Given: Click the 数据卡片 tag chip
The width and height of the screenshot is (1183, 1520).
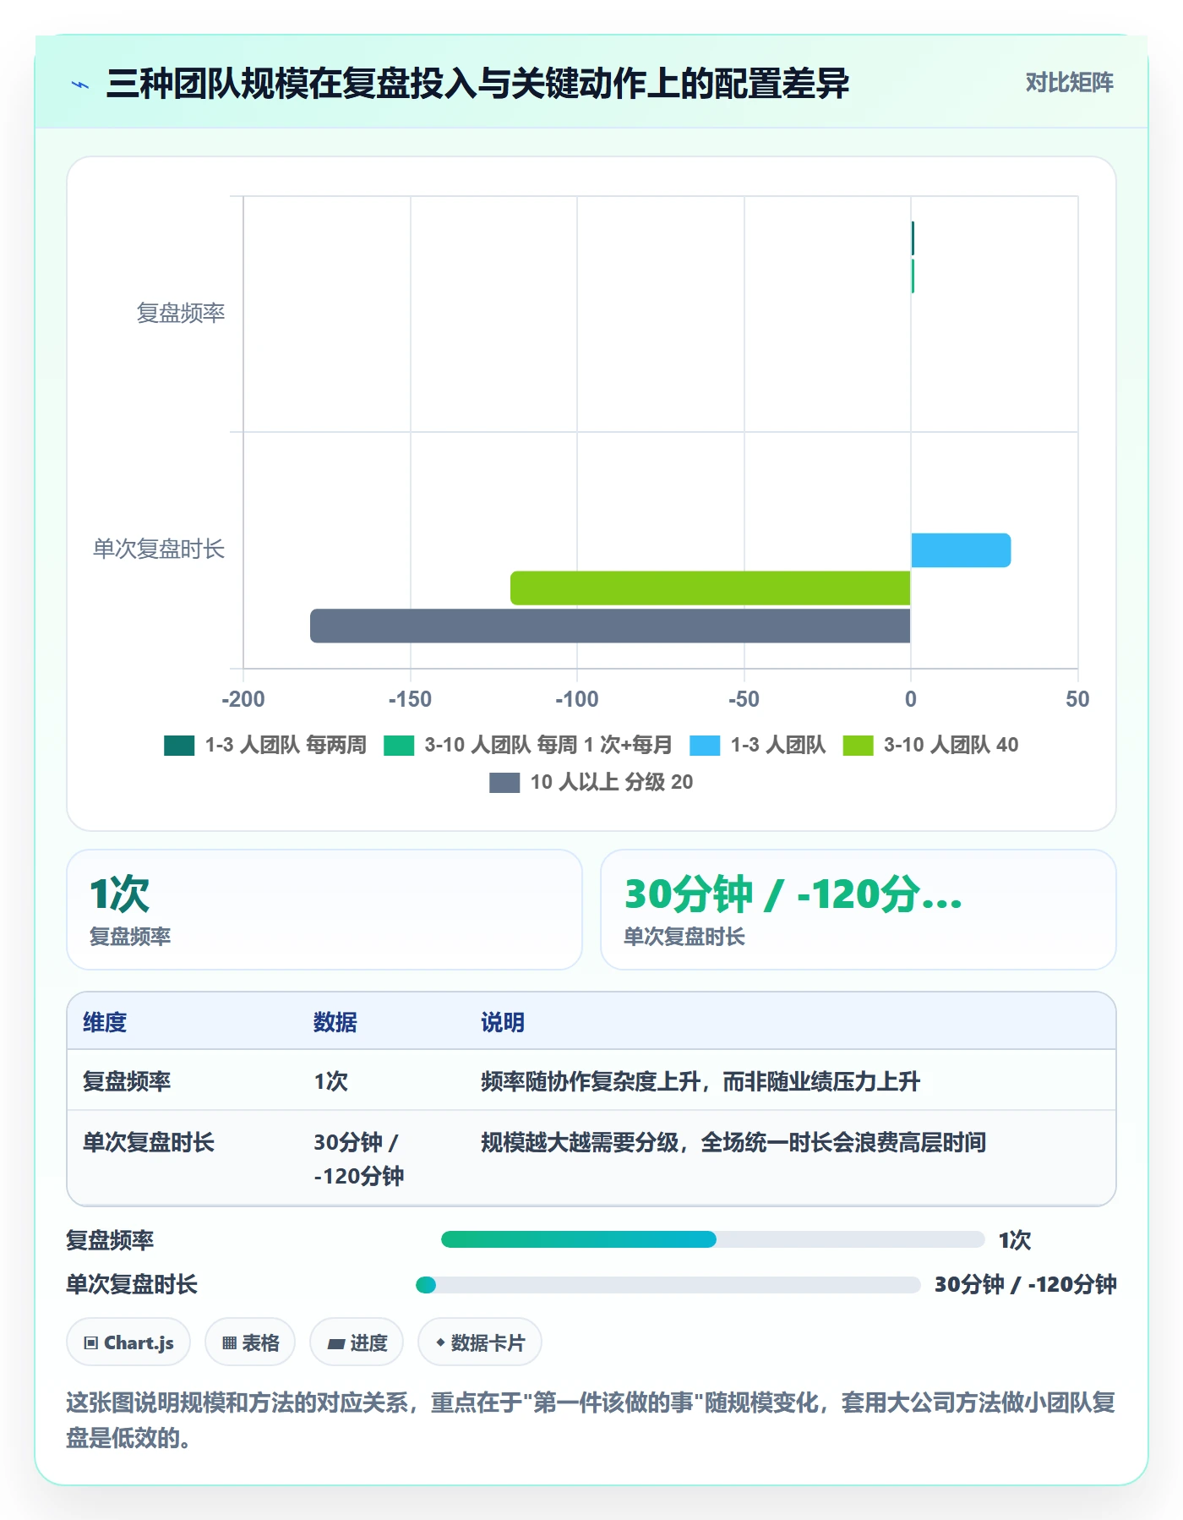Looking at the screenshot, I should tap(480, 1342).
